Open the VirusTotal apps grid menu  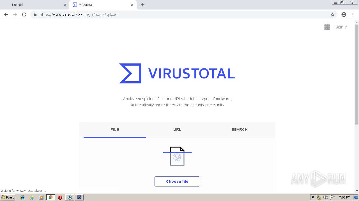click(x=327, y=27)
